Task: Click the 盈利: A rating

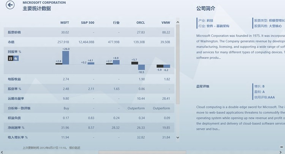Action: 259,92
